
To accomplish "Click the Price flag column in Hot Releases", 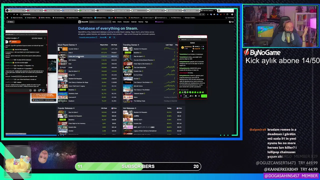I will (x=179, y=108).
